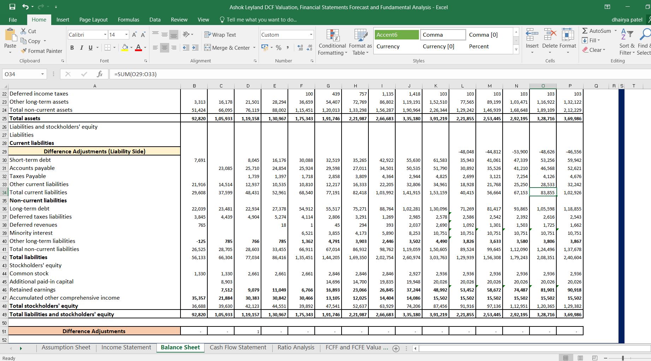
Task: Click the Sort & Filter icon
Action: 627,35
